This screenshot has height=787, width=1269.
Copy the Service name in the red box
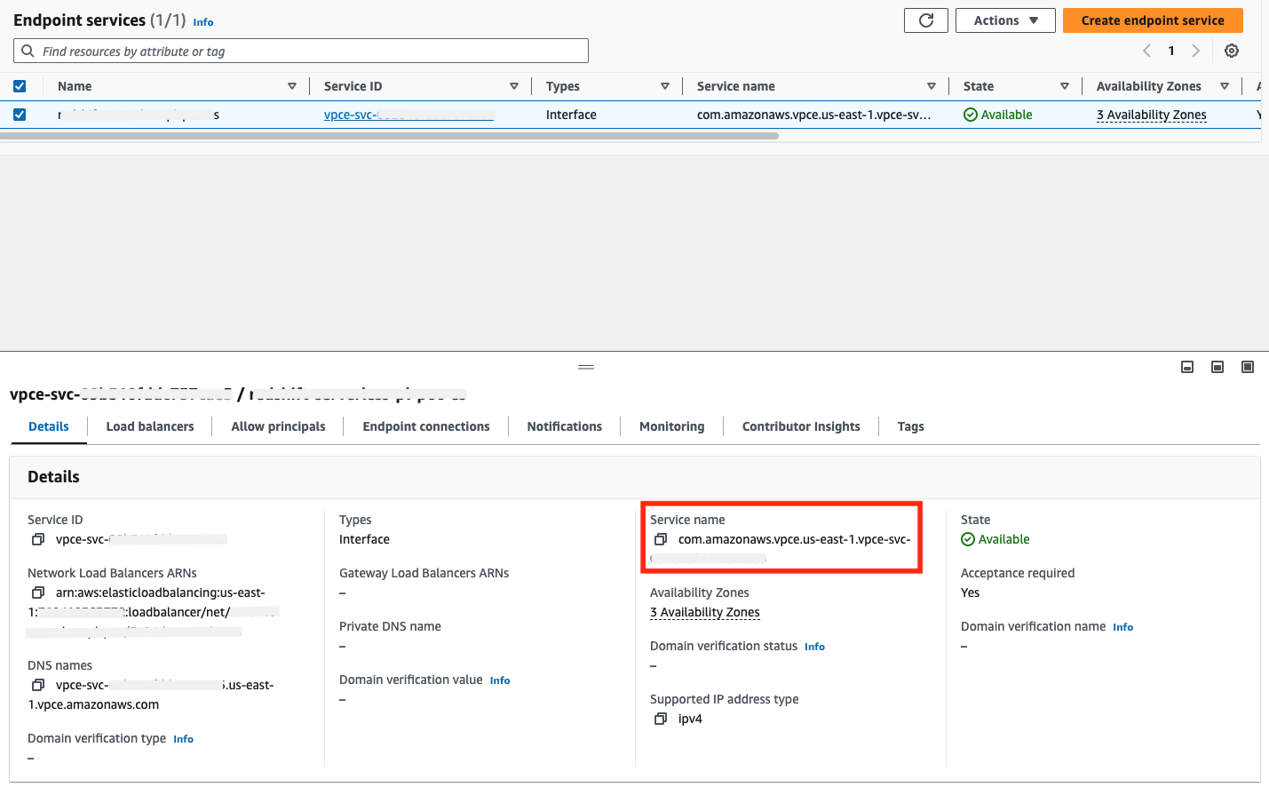pyautogui.click(x=661, y=538)
